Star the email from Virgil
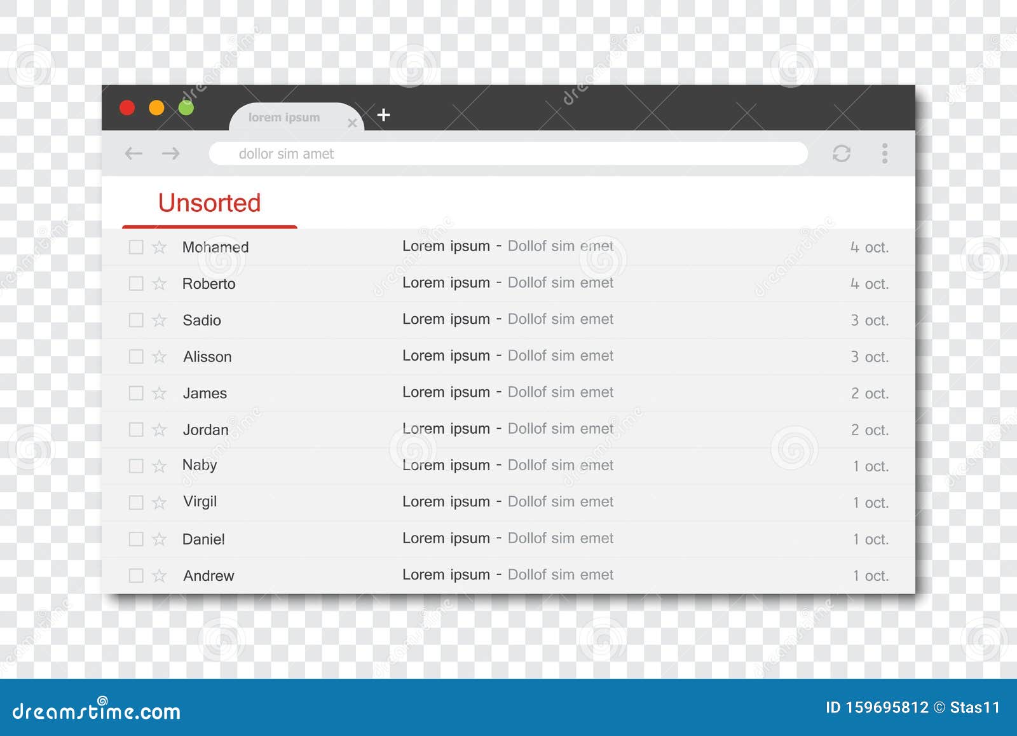 (159, 502)
